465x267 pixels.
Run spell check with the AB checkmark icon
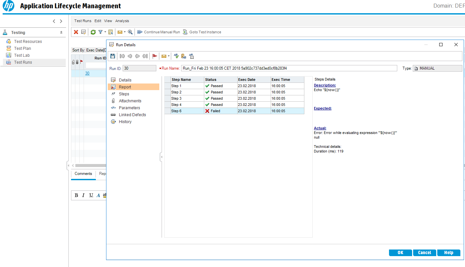176,56
